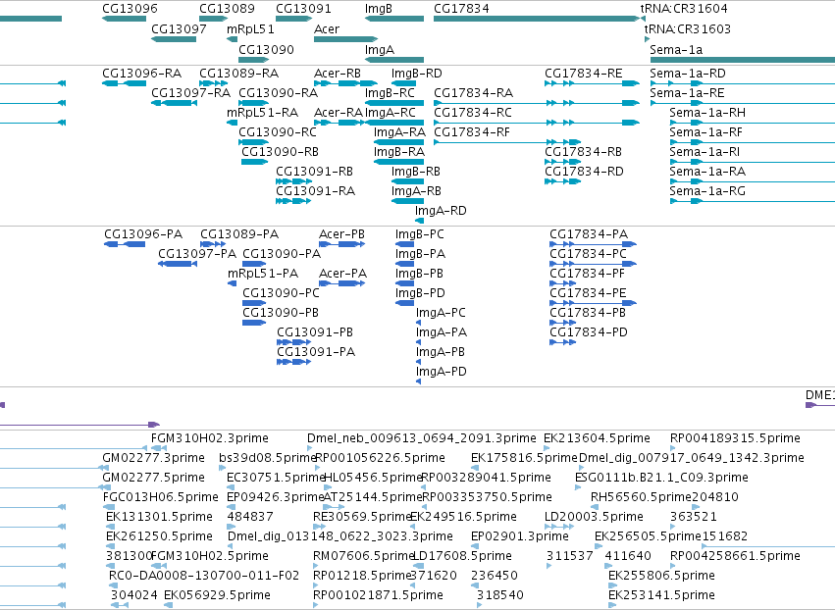Select the ImgA-PD protein label
Screen dimensions: 835x610
tap(441, 372)
